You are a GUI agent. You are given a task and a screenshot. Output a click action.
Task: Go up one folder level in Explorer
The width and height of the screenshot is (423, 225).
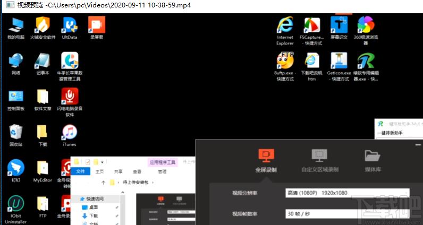click(x=103, y=183)
